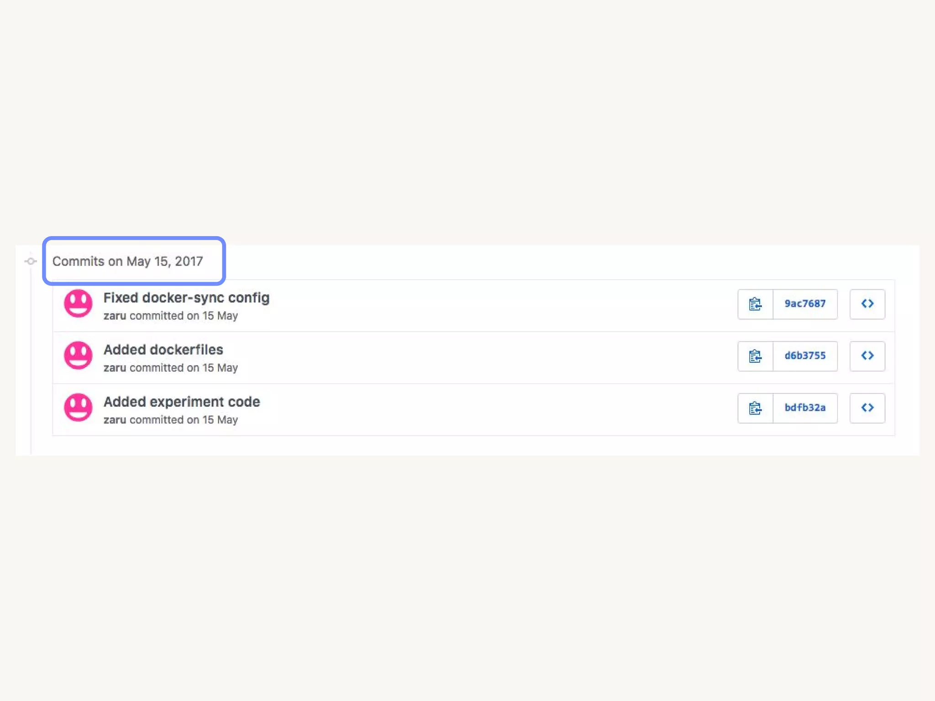Open zaru avatar on Fixed docker-sync config

click(x=78, y=303)
